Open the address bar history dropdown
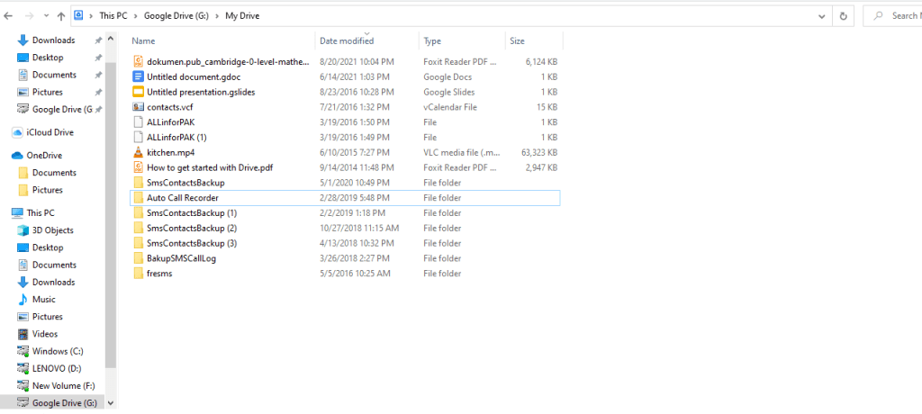 (x=822, y=16)
